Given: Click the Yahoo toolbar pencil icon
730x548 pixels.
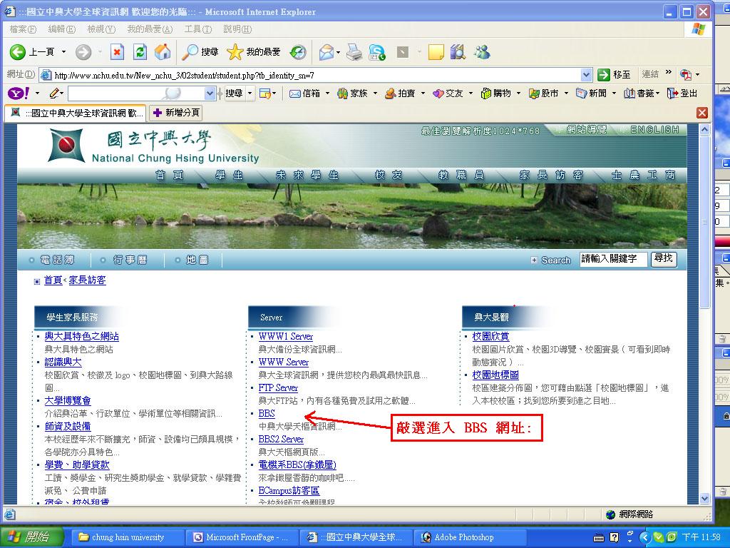Looking at the screenshot, I should tap(53, 93).
